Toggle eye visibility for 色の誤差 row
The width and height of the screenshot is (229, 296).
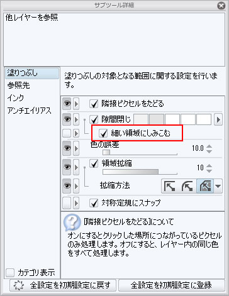tap(67, 148)
